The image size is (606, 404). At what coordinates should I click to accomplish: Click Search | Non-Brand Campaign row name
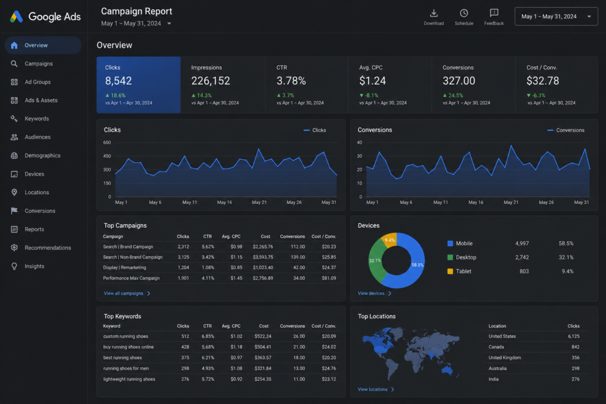pyautogui.click(x=133, y=257)
